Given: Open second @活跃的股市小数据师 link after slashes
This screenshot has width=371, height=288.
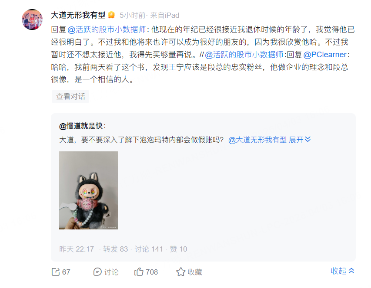Looking at the screenshot, I should coord(244,55).
